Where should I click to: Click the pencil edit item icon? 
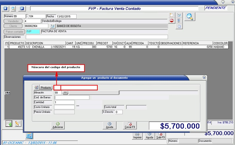[18, 124]
